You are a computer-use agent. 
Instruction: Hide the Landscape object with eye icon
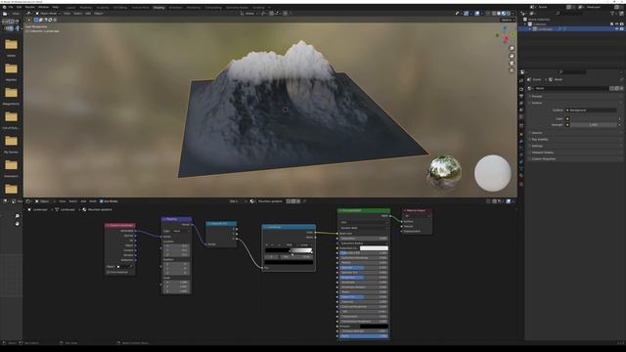tap(617, 28)
